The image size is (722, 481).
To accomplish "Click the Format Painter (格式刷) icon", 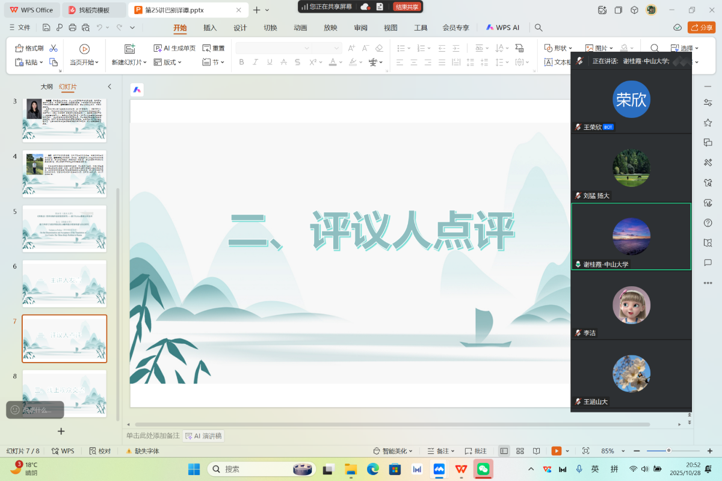I will (19, 48).
